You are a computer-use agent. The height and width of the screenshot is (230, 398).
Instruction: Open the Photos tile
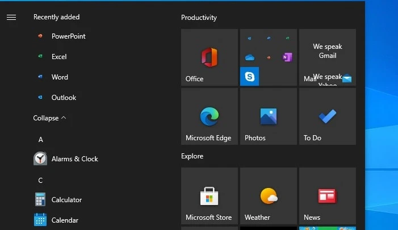click(269, 116)
